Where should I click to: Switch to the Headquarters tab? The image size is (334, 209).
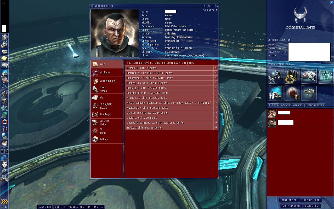[x=315, y=105]
